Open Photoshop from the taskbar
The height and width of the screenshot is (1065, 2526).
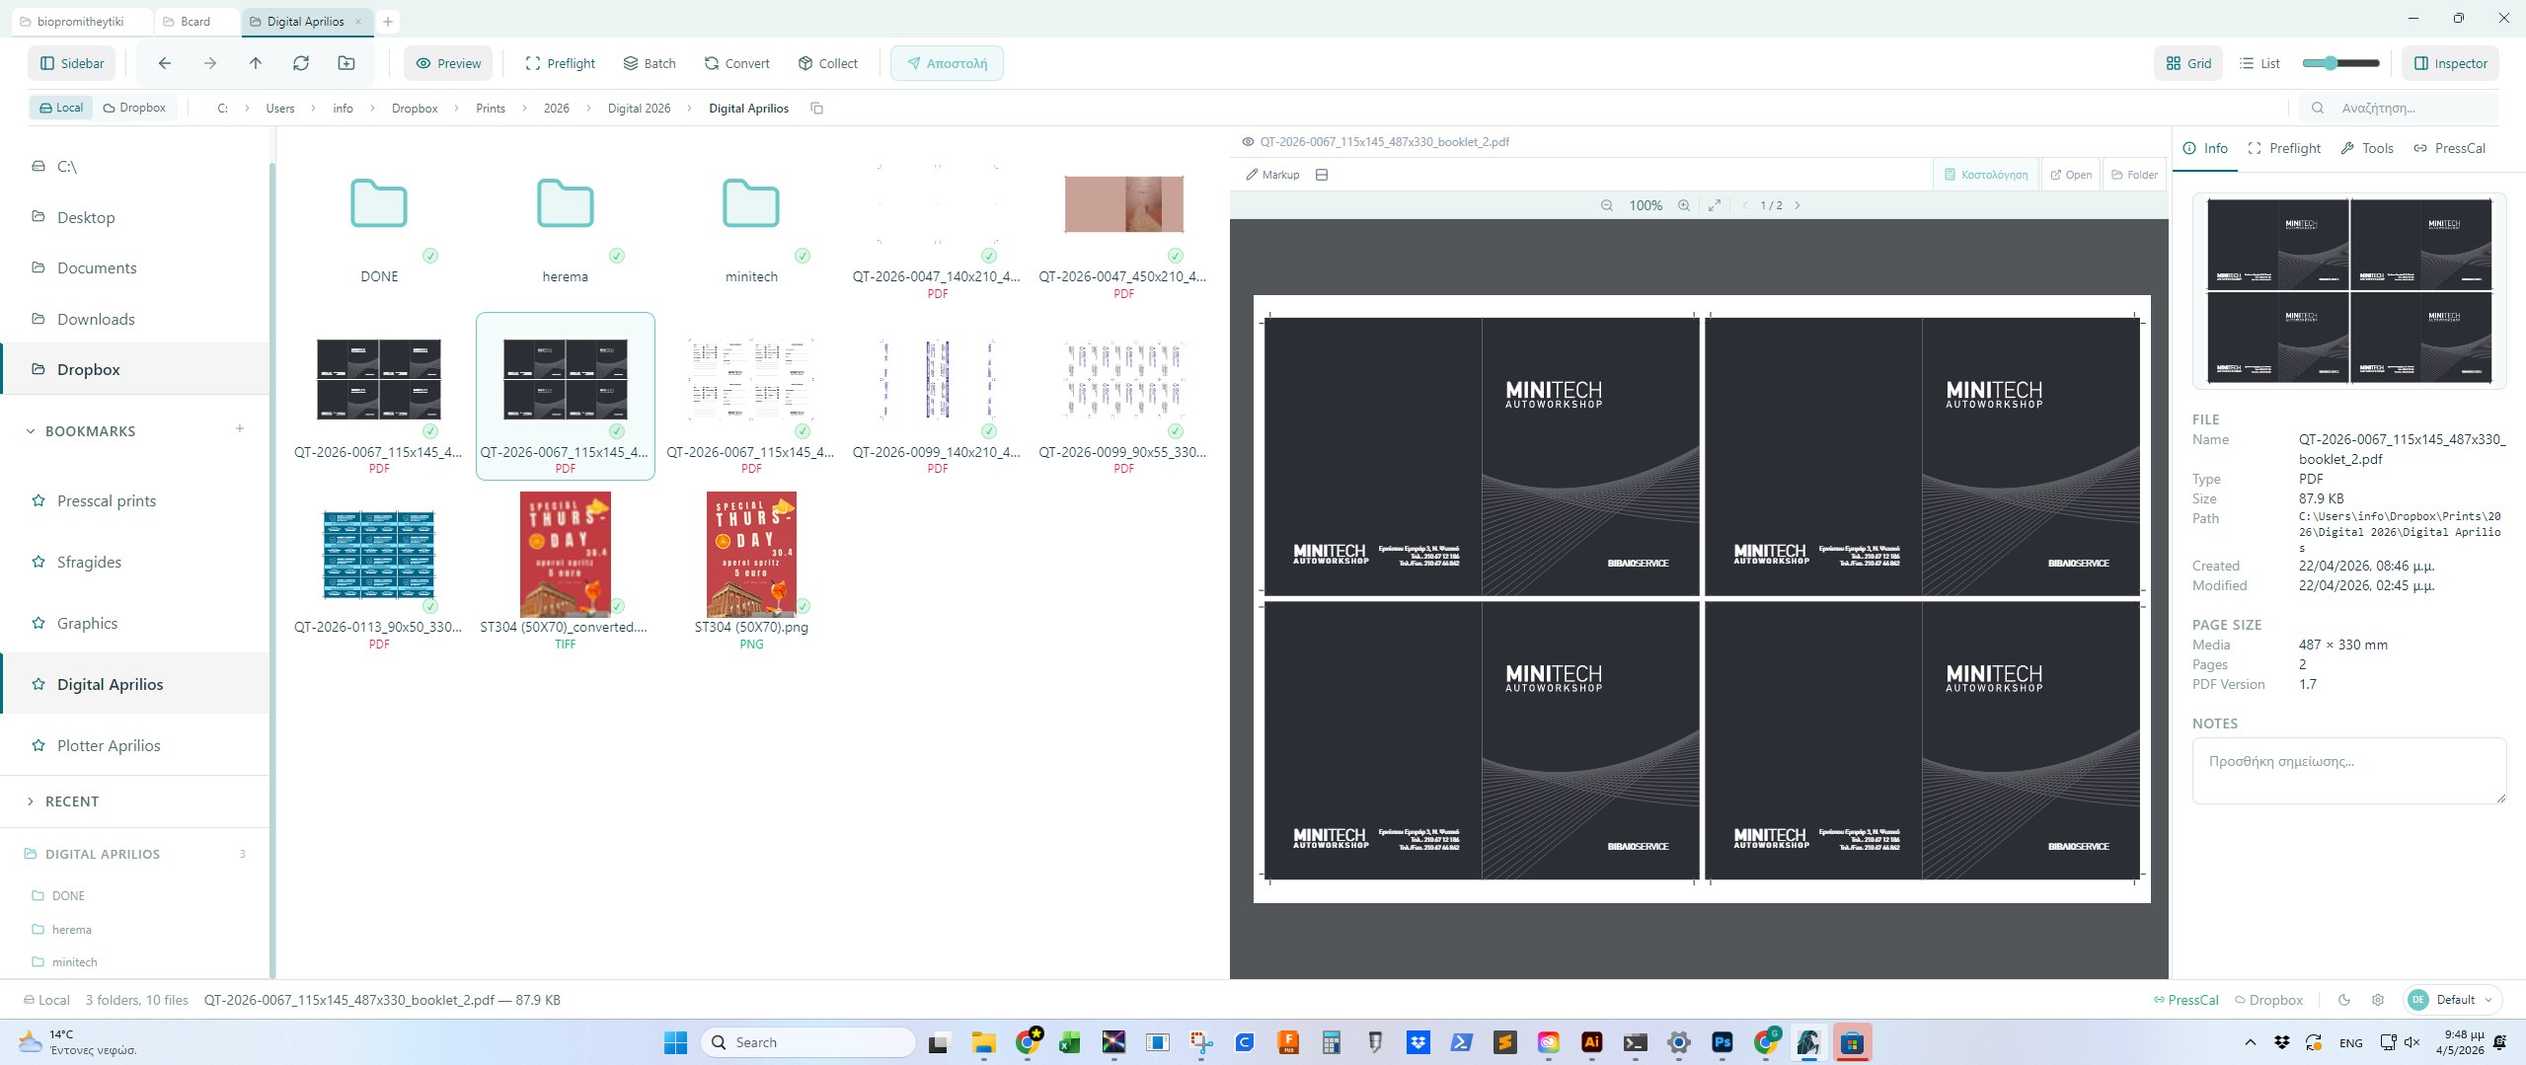pyautogui.click(x=1722, y=1042)
